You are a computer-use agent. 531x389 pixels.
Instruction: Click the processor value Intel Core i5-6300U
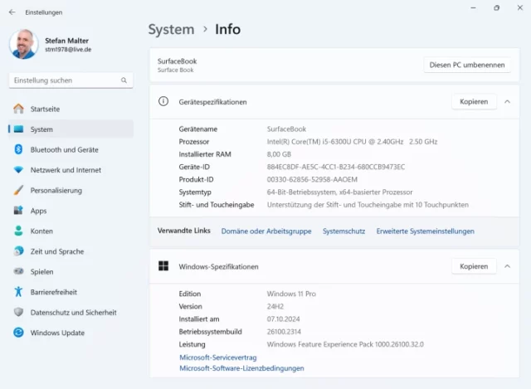(352, 142)
